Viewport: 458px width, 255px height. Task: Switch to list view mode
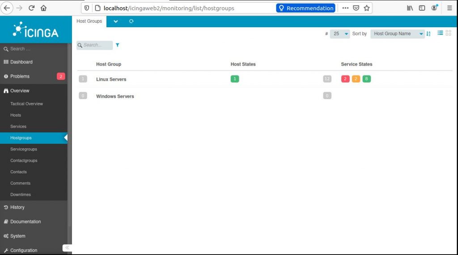pyautogui.click(x=440, y=33)
